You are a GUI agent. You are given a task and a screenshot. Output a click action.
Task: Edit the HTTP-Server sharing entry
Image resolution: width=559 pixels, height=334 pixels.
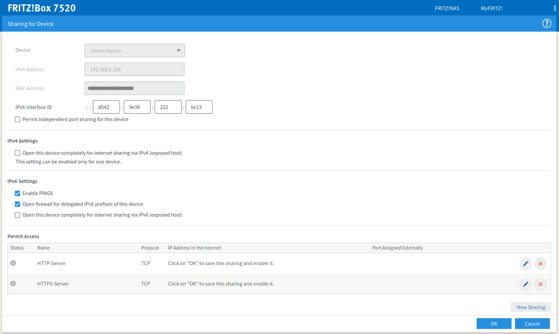(x=525, y=263)
